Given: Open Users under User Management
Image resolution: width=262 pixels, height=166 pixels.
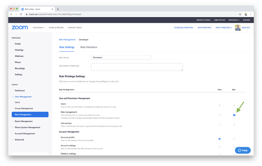Looking at the screenshot, I should (x=17, y=102).
